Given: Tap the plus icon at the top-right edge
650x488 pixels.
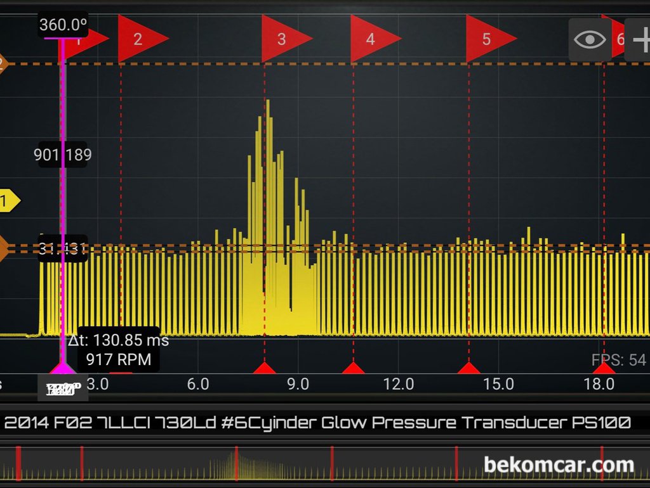Looking at the screenshot, I should (640, 40).
